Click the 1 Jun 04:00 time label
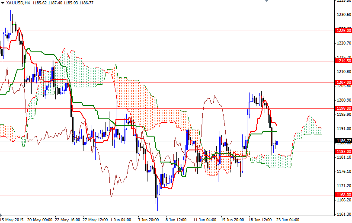 (122, 219)
